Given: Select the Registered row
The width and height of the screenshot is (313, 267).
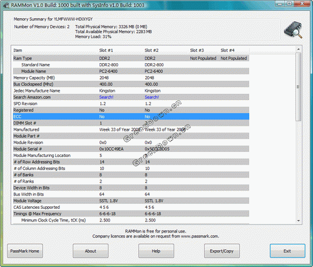Looking at the screenshot, I should [131, 110].
